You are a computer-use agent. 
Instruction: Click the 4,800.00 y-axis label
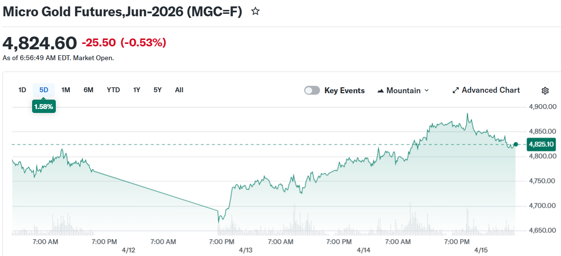tap(542, 156)
